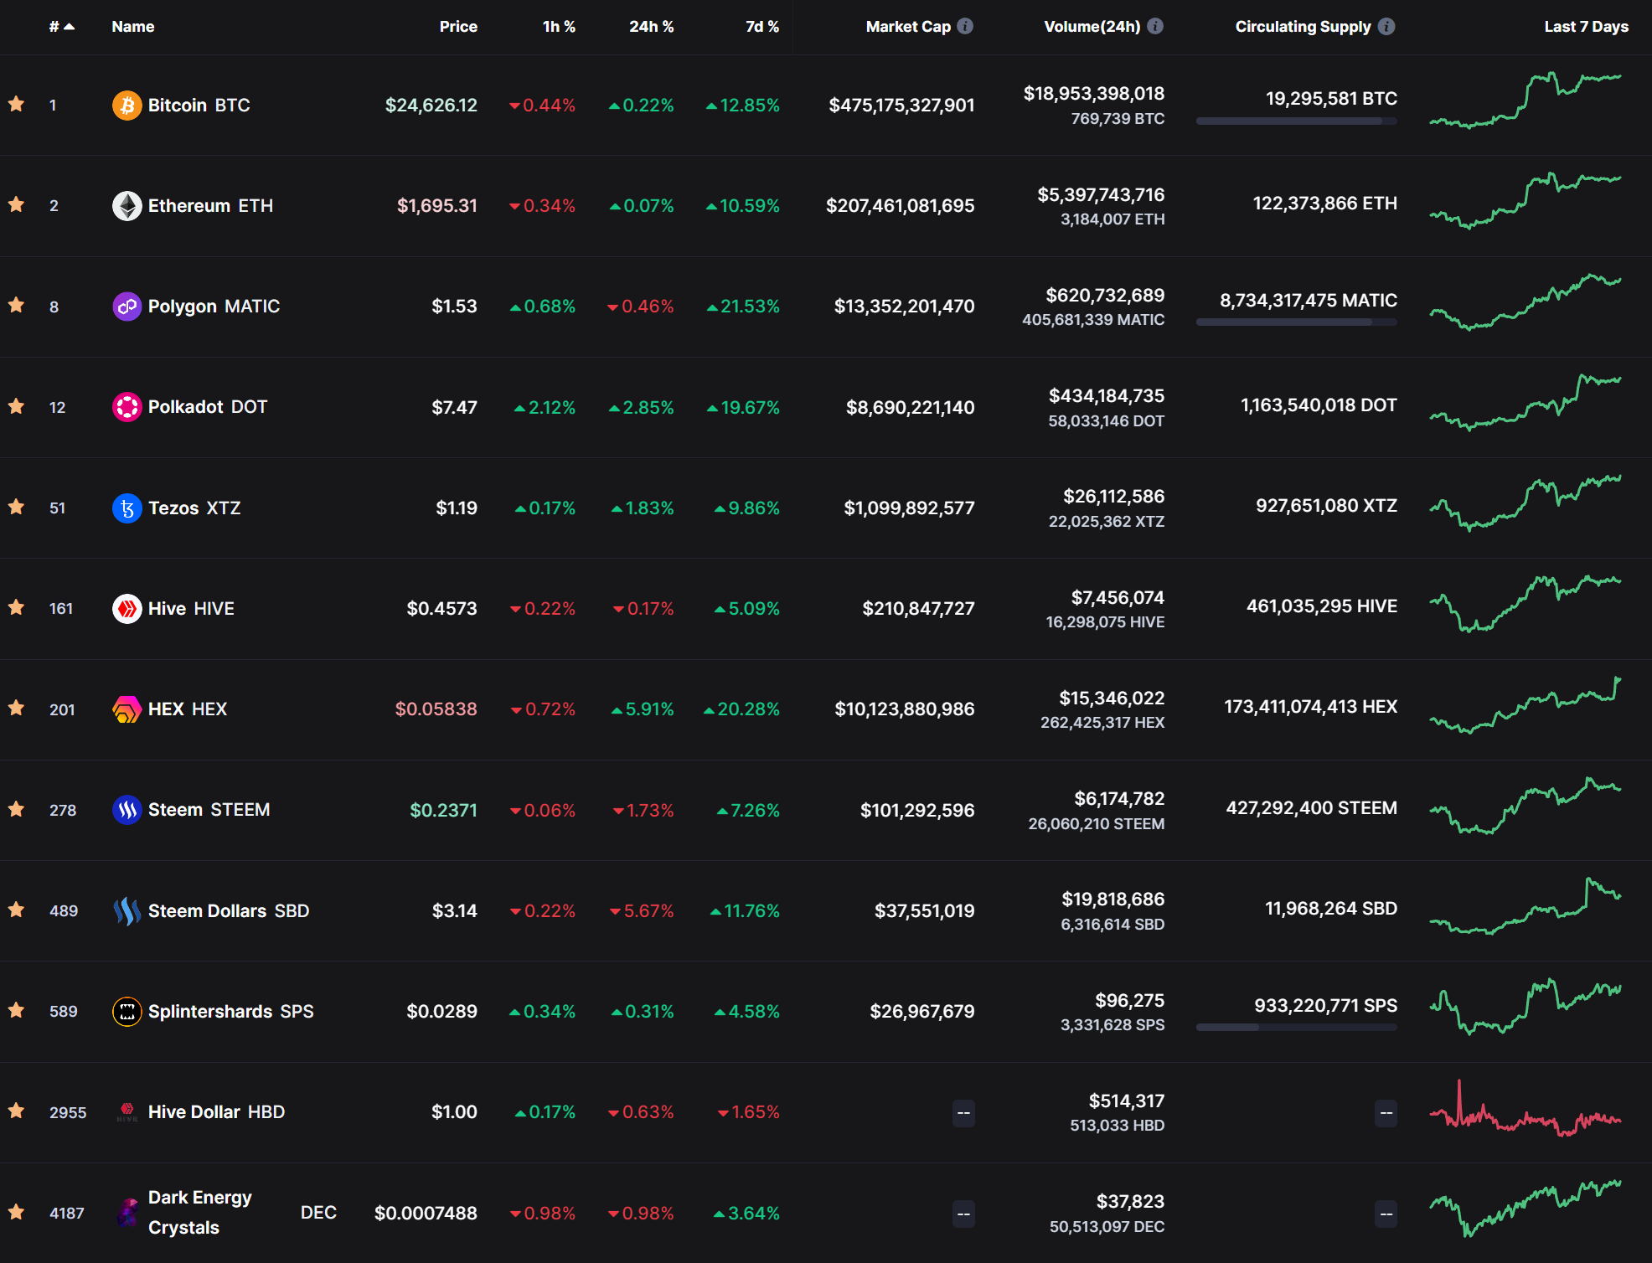Click HEX's $15,346,022 volume link

(x=1112, y=699)
